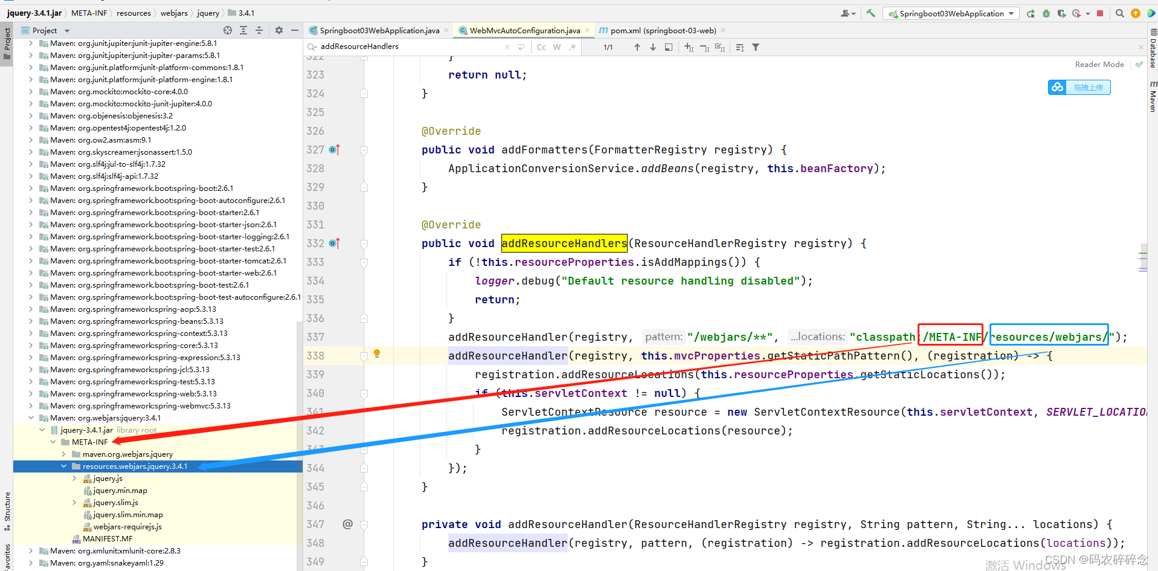
Task: Click resources in the breadcrumb path
Action: point(133,13)
